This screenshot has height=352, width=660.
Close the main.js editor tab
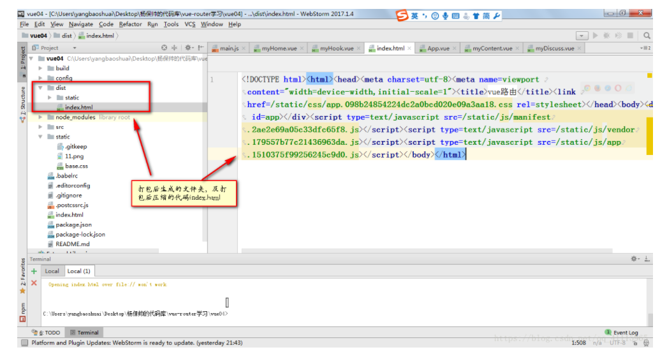(x=244, y=48)
